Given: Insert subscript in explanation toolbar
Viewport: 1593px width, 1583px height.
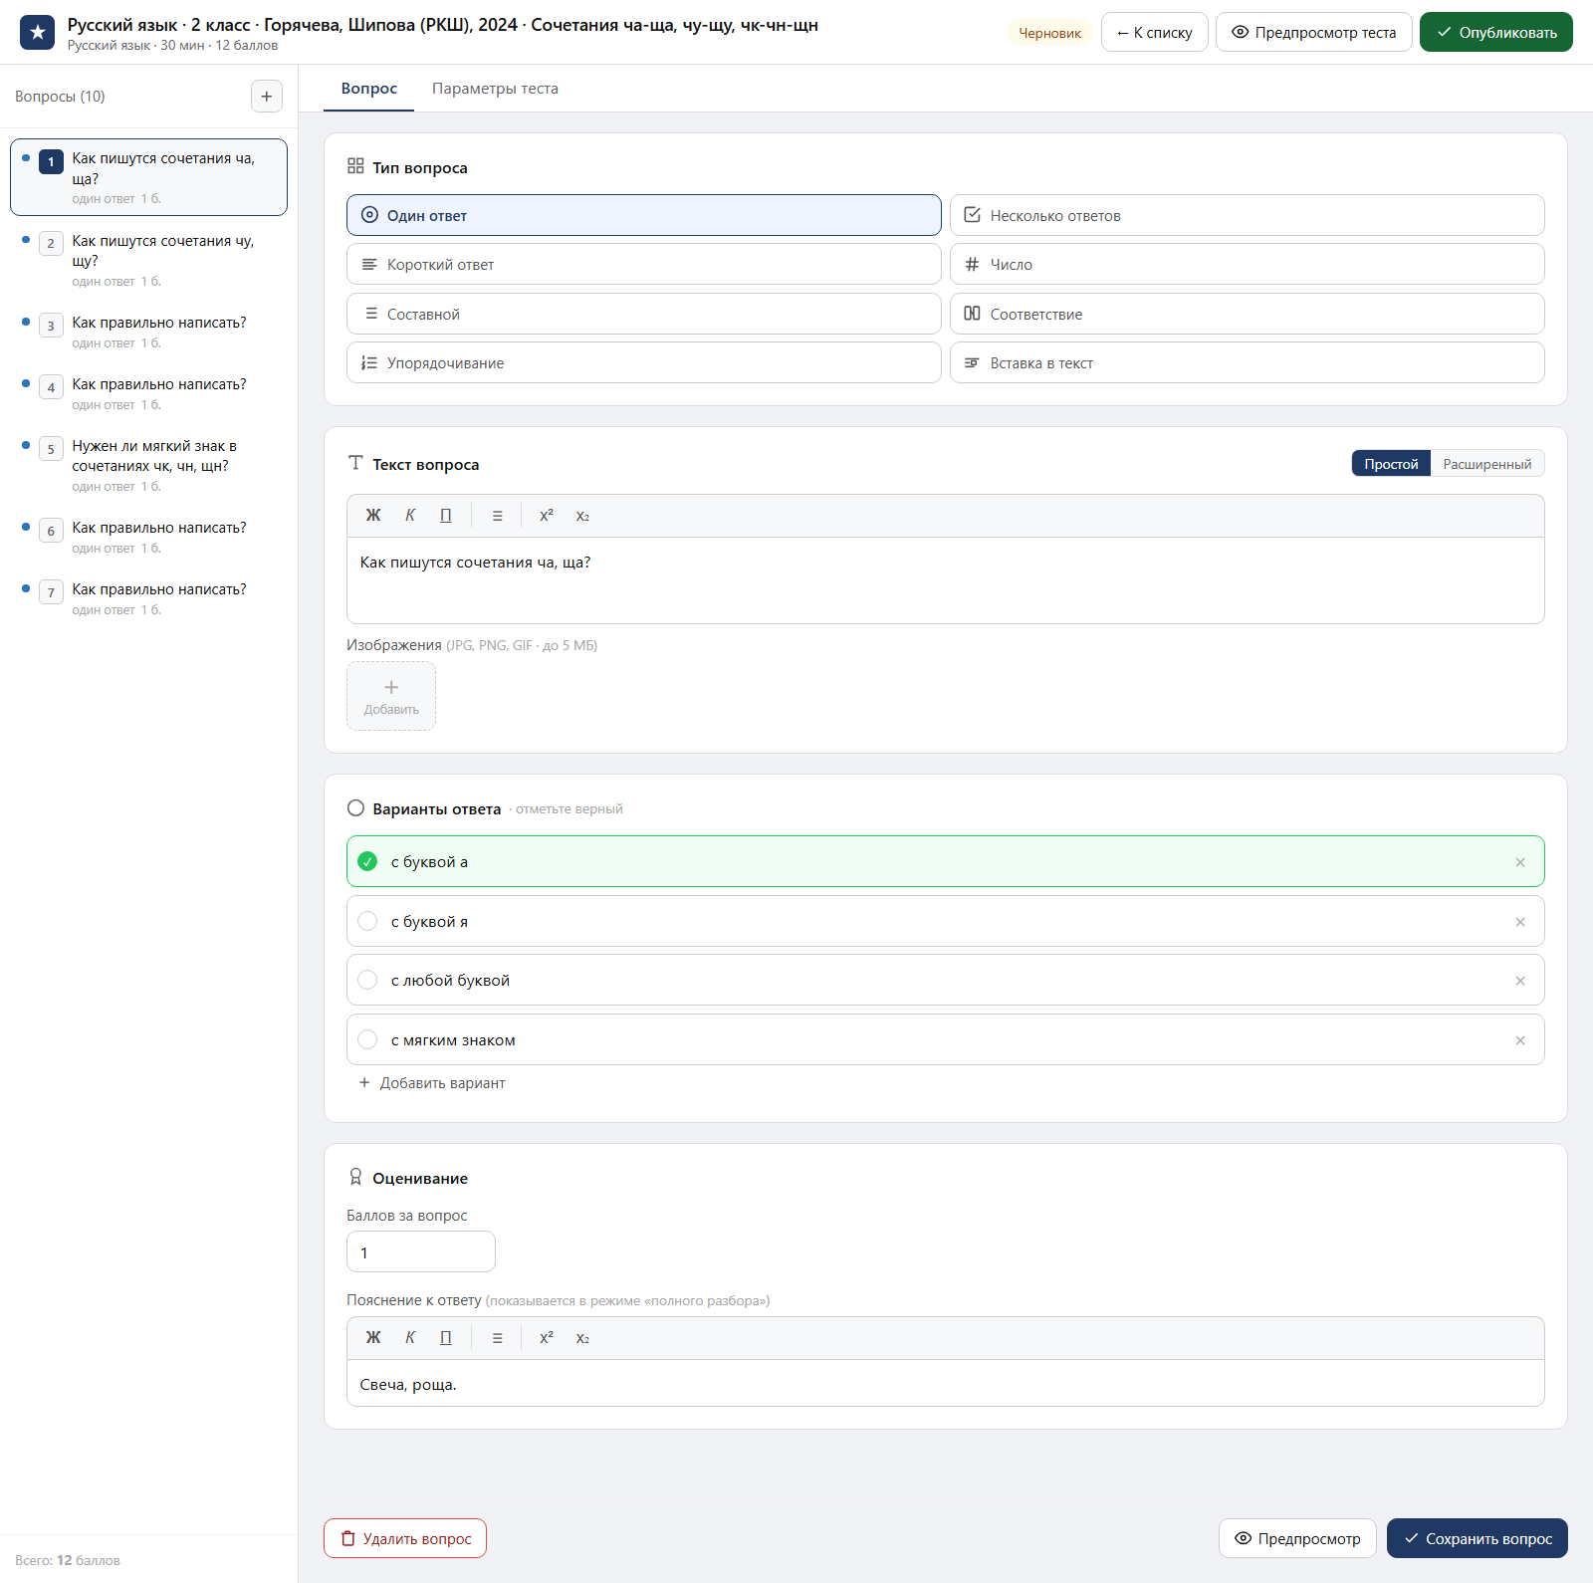Looking at the screenshot, I should [582, 1338].
